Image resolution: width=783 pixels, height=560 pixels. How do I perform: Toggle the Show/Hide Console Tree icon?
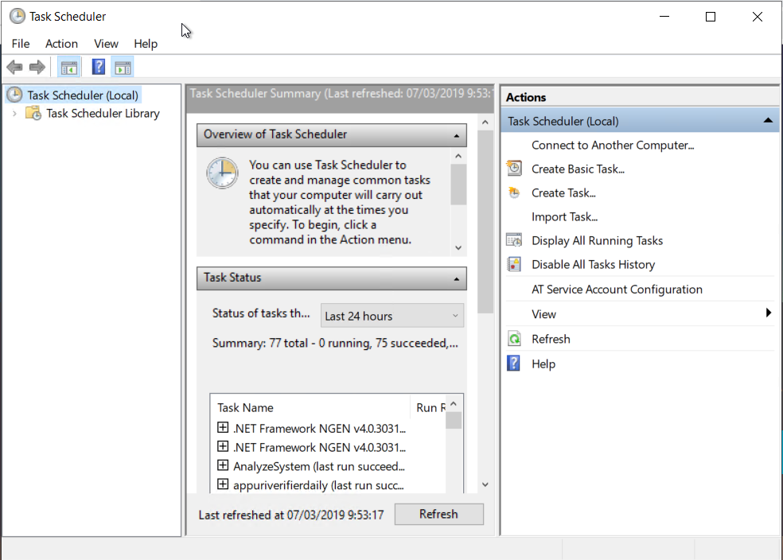pos(69,67)
